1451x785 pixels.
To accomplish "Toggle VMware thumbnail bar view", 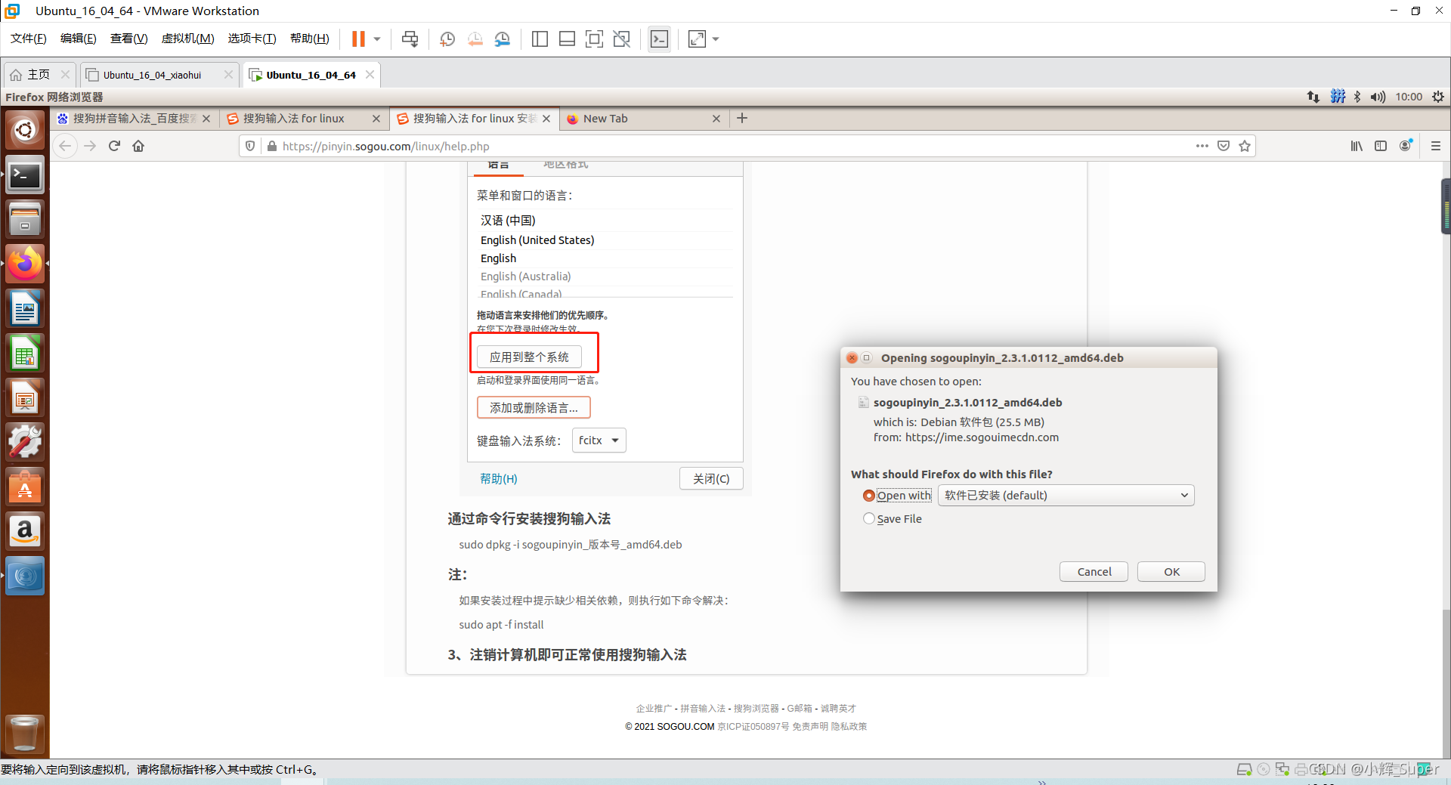I will tap(567, 39).
